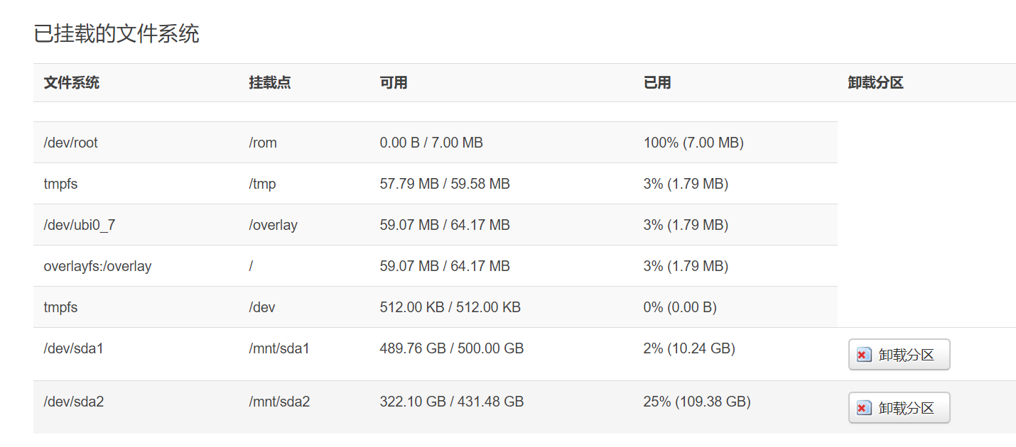This screenshot has width=1016, height=447.
Task: Click the 100% (7.00 MB) usage cell
Action: pos(693,143)
